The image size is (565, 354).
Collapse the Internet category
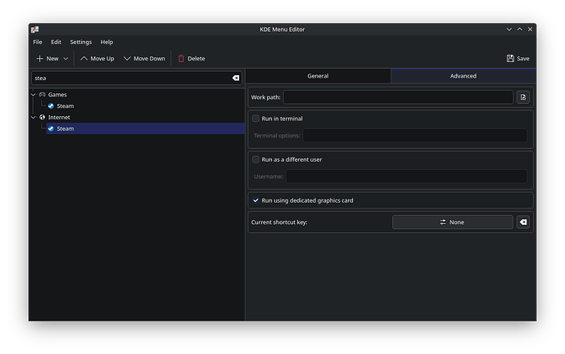click(34, 117)
